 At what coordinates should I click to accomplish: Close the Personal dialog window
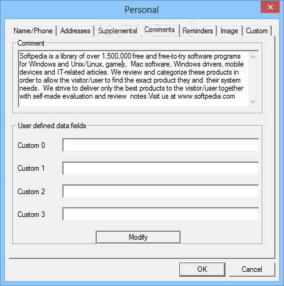(270, 7)
